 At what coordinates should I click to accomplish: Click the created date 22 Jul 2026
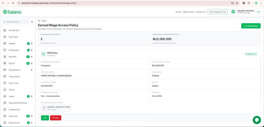[x=157, y=96]
